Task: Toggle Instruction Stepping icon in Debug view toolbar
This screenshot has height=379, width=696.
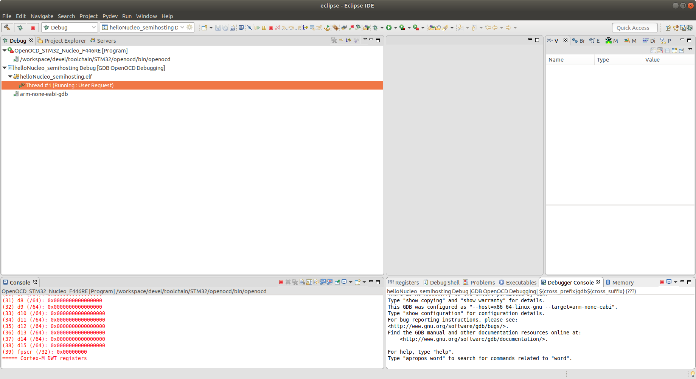Action: pos(348,40)
